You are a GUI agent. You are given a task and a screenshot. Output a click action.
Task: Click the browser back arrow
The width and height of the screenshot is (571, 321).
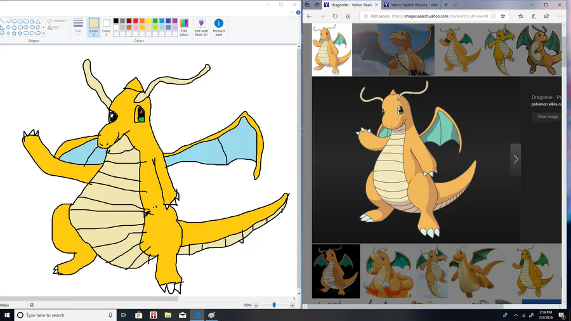tap(309, 16)
